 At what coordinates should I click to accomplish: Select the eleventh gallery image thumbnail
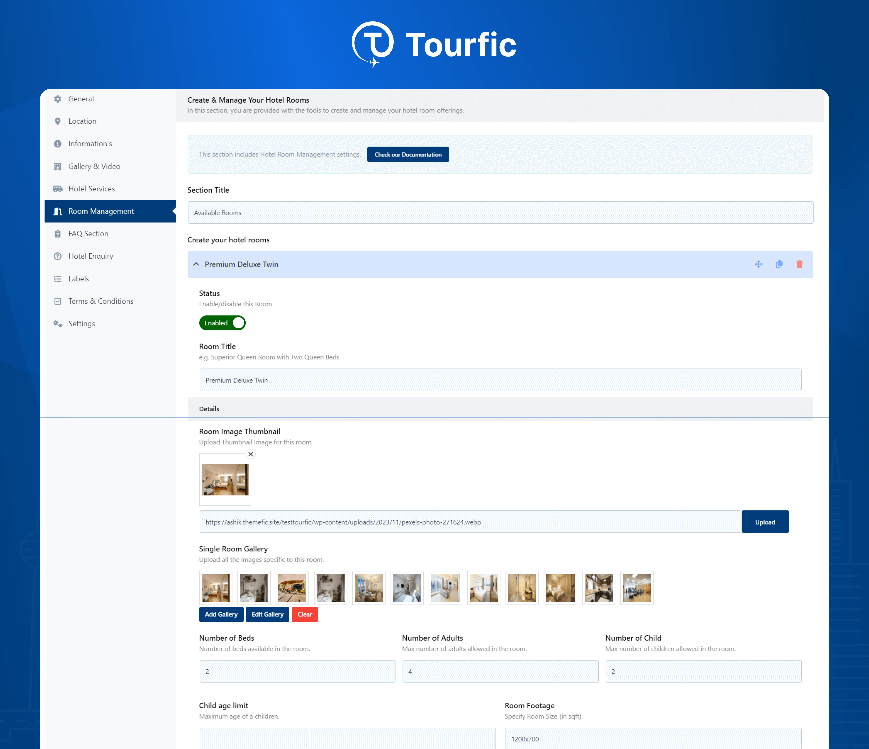(599, 588)
